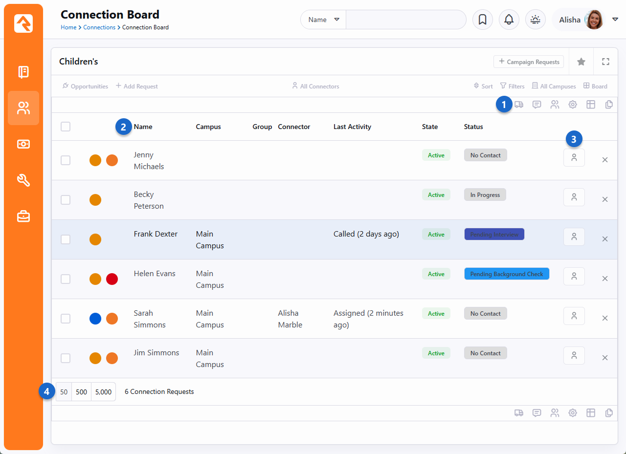626x454 pixels.
Task: Click the bookmark icon in top bar
Action: click(x=482, y=20)
